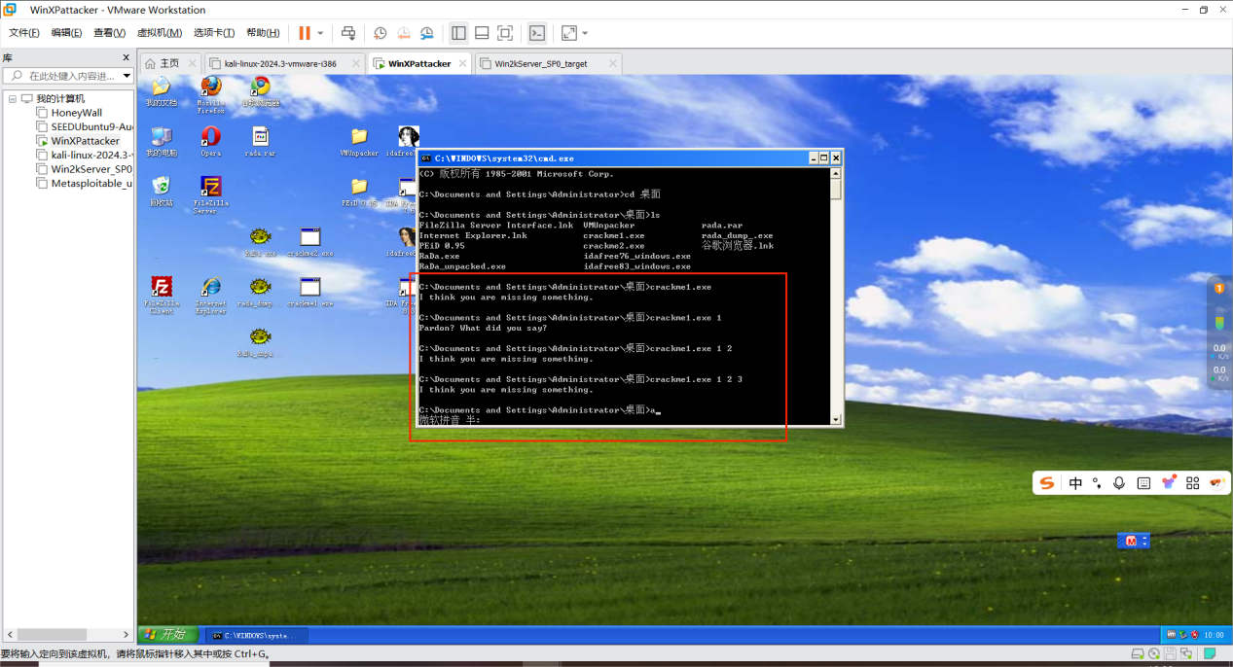
Task: Select the RaDa.exe pufferfish icon
Action: 260,241
